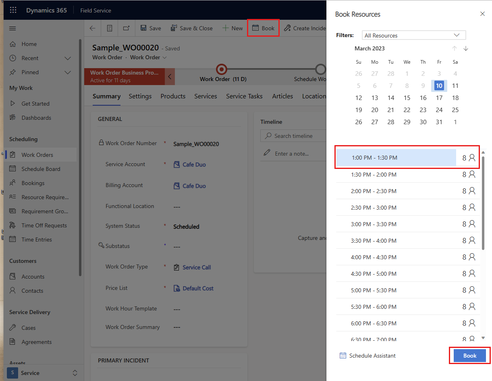
Task: Switch area using Service selector
Action: coord(42,373)
